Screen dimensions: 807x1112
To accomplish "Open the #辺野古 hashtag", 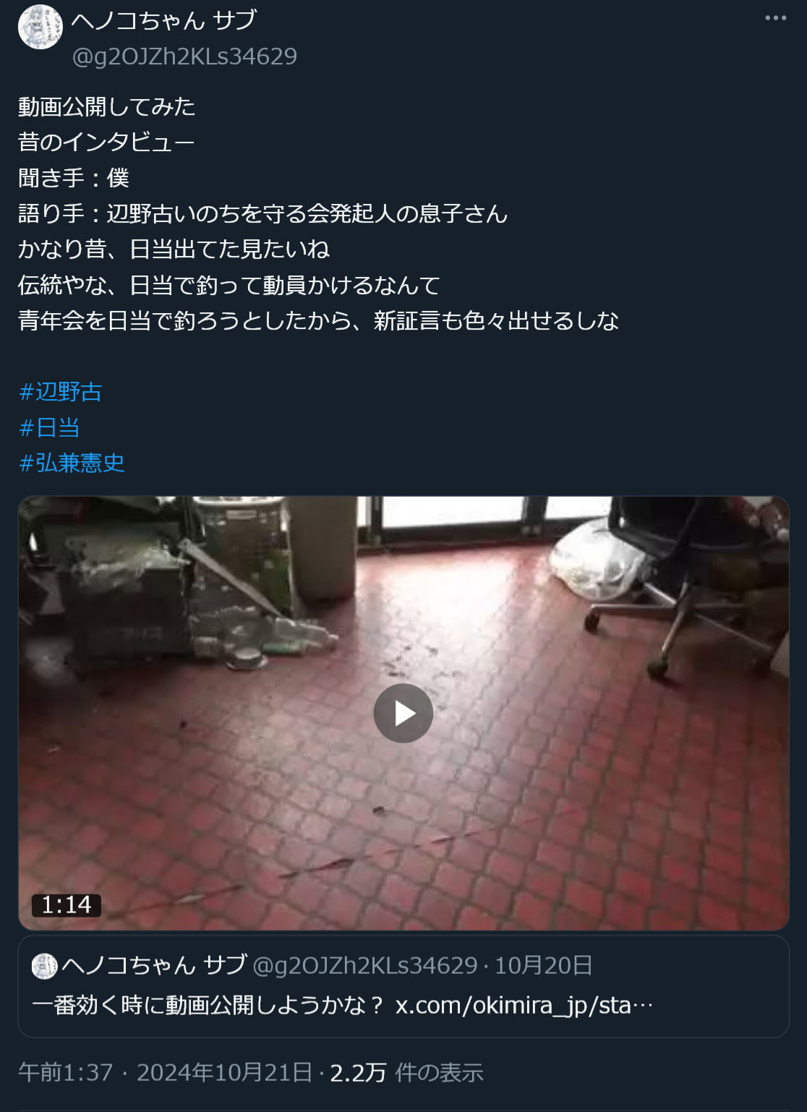I will click(61, 392).
